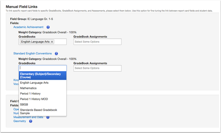Select Period 1 History MOD option
Viewport: 221px width, 133px height.
pos(43,99)
